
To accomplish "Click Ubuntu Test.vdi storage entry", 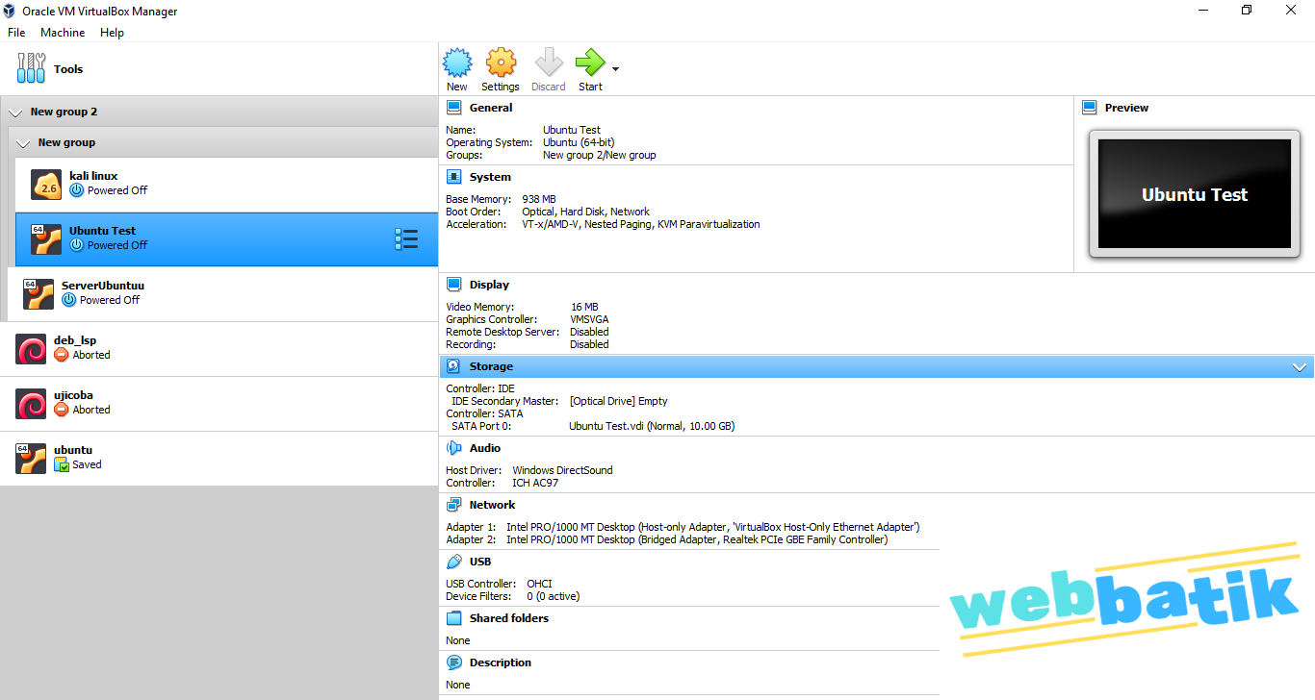I will 652,426.
